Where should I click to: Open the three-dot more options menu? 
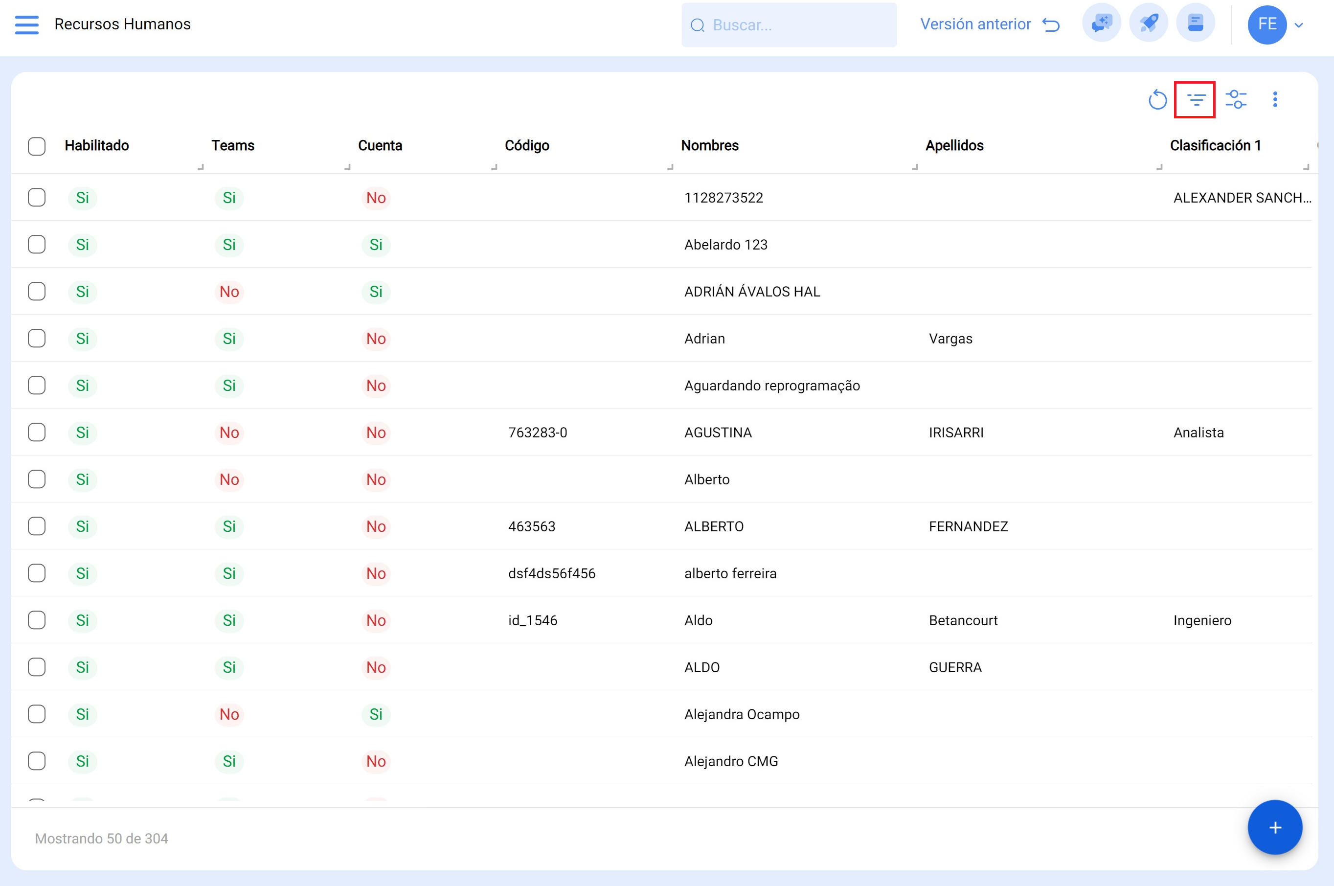pyautogui.click(x=1275, y=100)
